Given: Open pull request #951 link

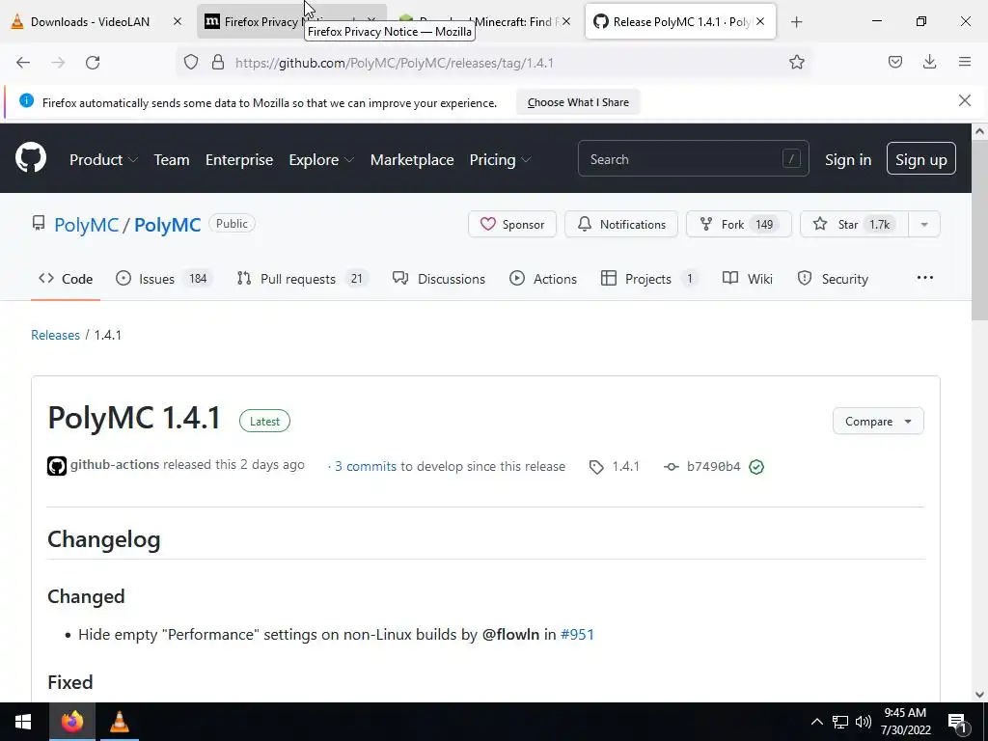Looking at the screenshot, I should pos(577,635).
